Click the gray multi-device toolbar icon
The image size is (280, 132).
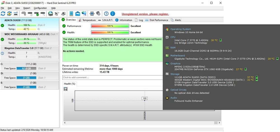pyautogui.click(x=57, y=13)
